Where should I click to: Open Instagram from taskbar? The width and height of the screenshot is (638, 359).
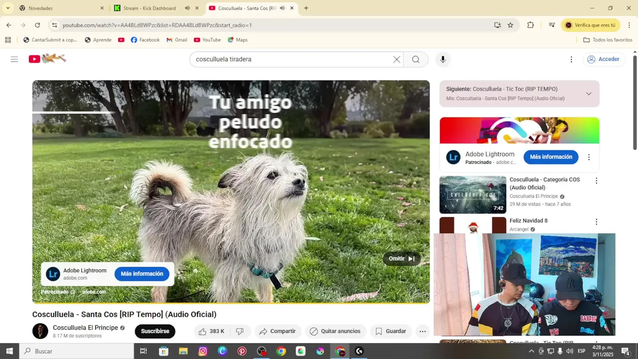click(x=203, y=351)
